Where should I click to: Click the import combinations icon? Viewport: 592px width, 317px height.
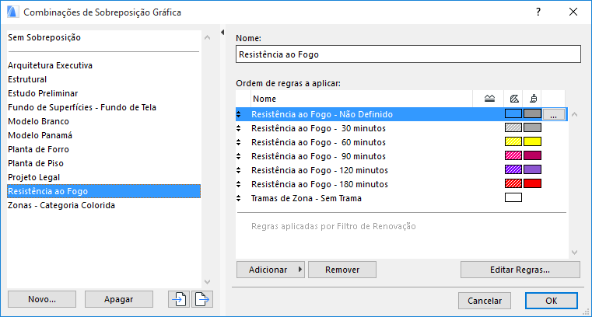[x=179, y=299]
